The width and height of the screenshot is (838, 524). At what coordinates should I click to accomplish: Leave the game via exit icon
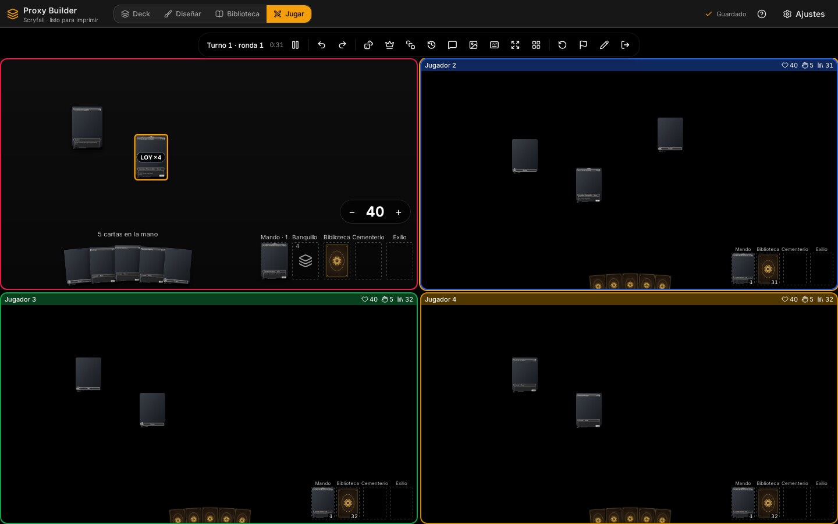[625, 45]
